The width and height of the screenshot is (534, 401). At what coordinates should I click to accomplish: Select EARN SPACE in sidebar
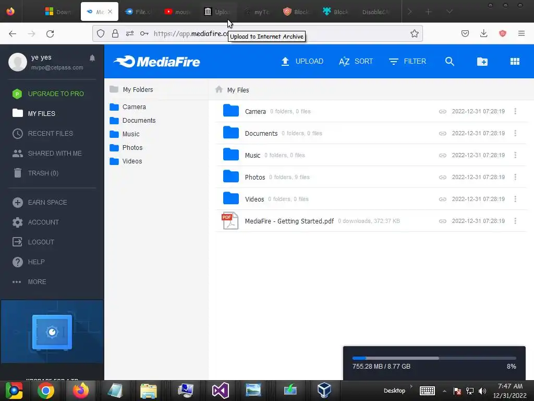point(40,203)
